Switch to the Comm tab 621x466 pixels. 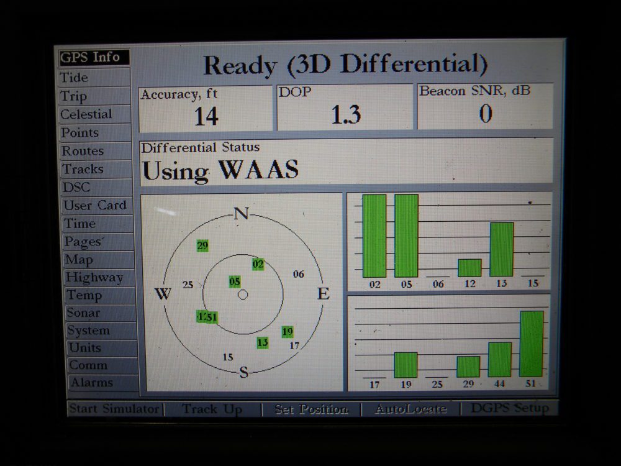tap(103, 365)
